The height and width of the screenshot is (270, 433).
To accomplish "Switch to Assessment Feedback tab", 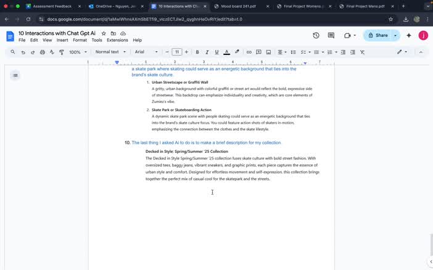I will [52, 6].
